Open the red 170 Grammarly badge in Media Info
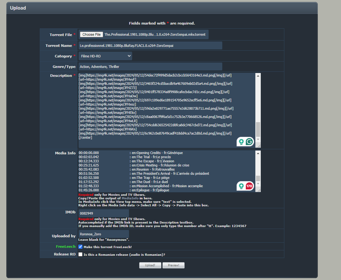341x280 pixels. coord(250,186)
